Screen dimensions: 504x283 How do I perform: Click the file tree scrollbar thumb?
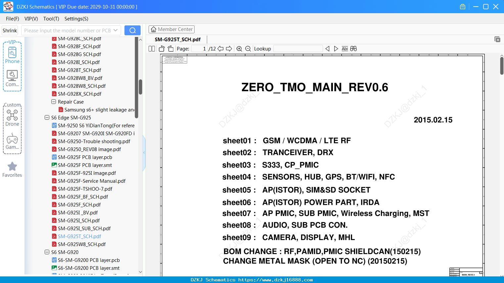click(x=140, y=87)
